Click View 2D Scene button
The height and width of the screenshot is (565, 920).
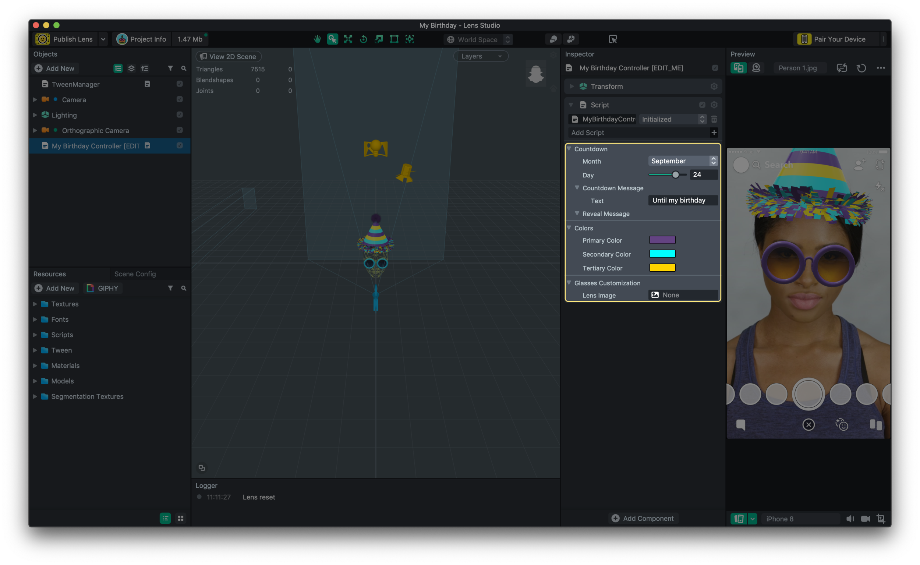coord(228,56)
